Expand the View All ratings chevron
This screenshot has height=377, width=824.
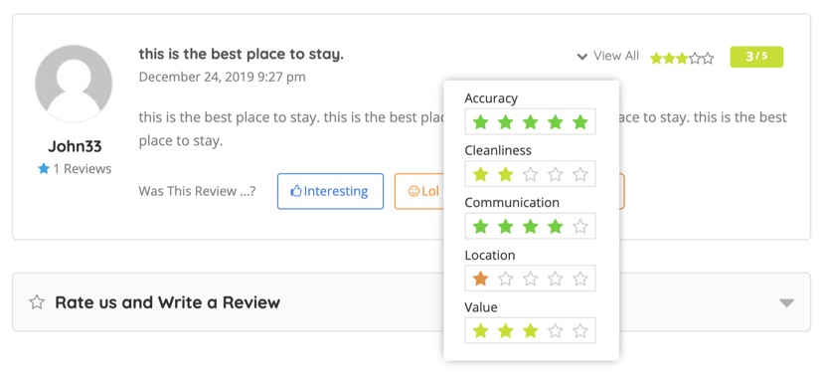click(581, 57)
